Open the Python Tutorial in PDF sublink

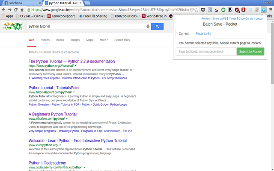point(66,104)
